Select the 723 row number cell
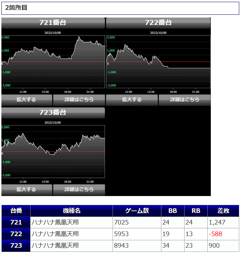The image size is (241, 254). (x=16, y=246)
